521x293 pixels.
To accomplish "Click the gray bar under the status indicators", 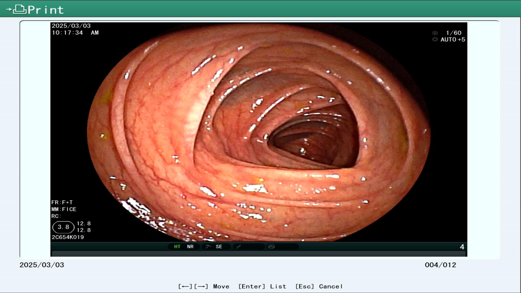I will pos(259,254).
